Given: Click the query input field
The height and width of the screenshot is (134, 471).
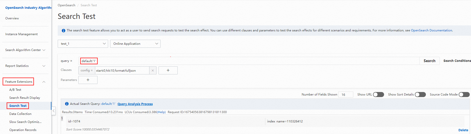Looking at the screenshot, I should [x=249, y=61].
